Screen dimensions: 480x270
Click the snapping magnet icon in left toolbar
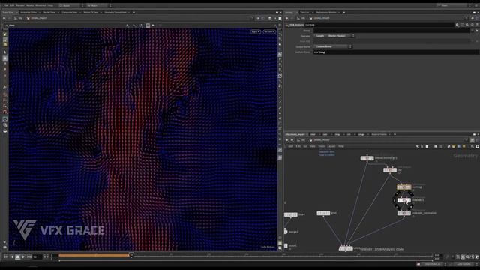click(5, 112)
